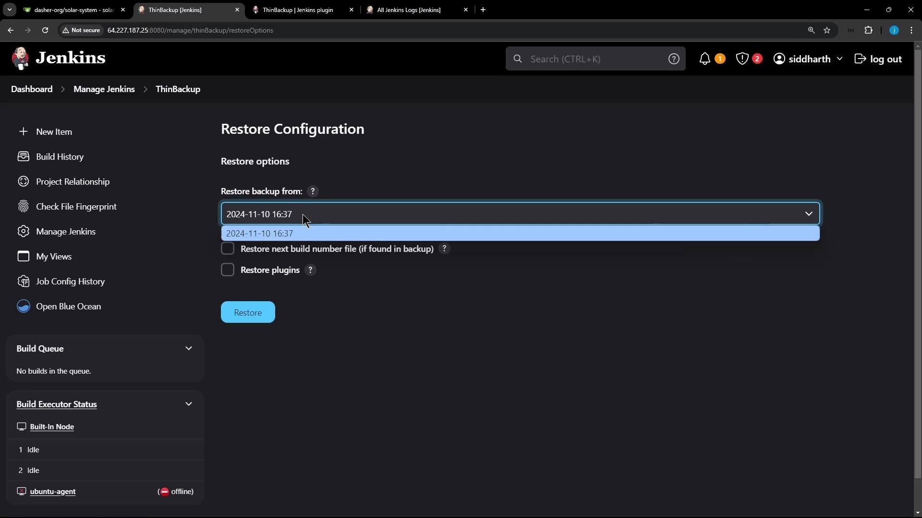
Task: Open the security shield warnings icon
Action: coord(742,59)
